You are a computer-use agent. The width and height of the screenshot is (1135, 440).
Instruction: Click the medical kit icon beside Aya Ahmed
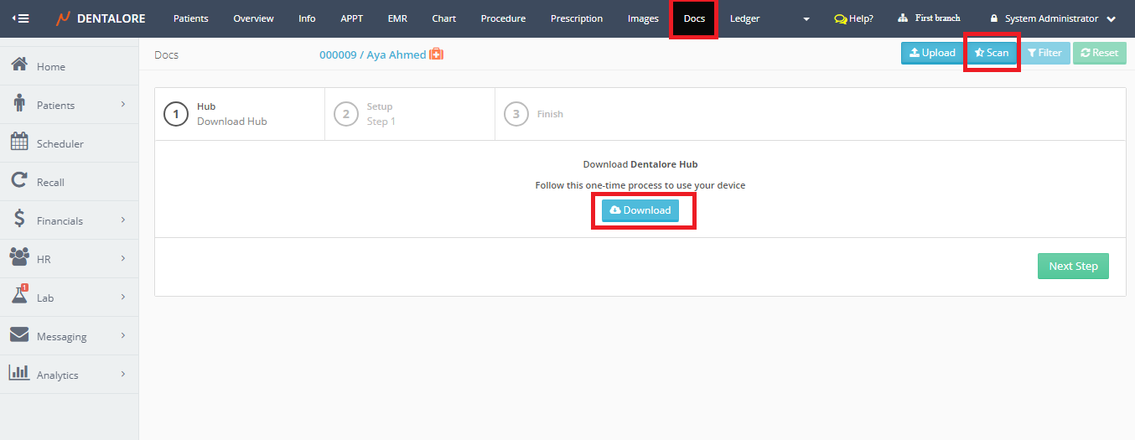pos(436,54)
